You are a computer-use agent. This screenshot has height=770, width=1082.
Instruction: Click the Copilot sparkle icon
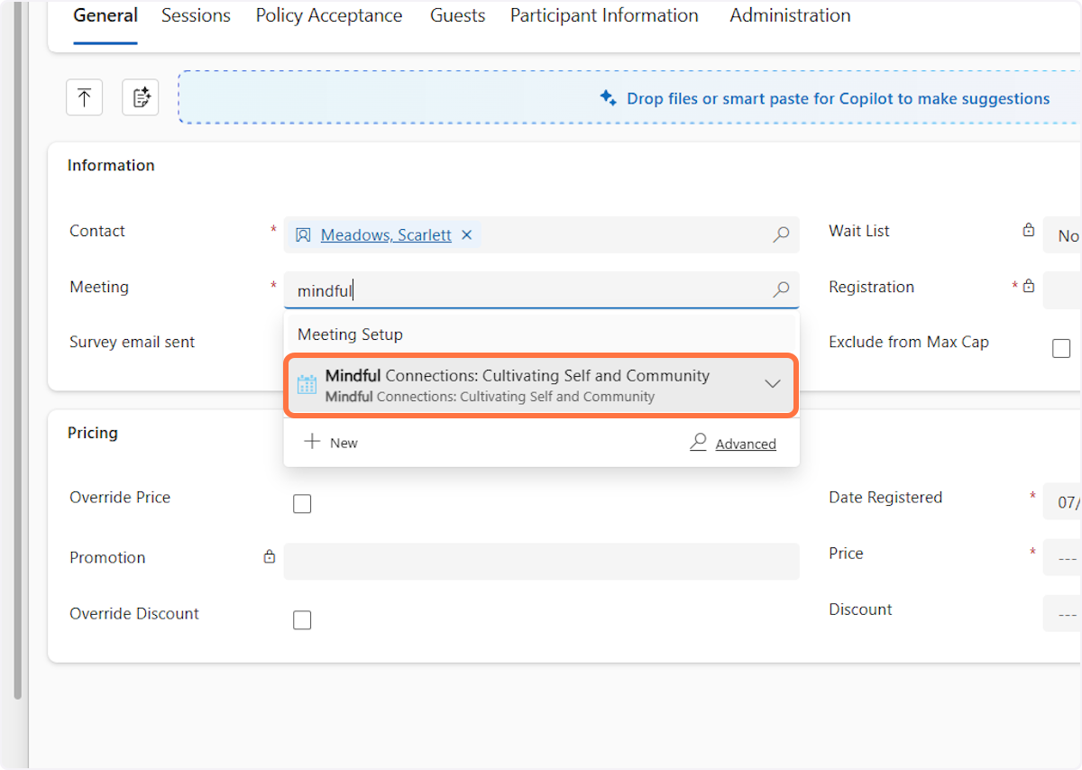coord(609,98)
